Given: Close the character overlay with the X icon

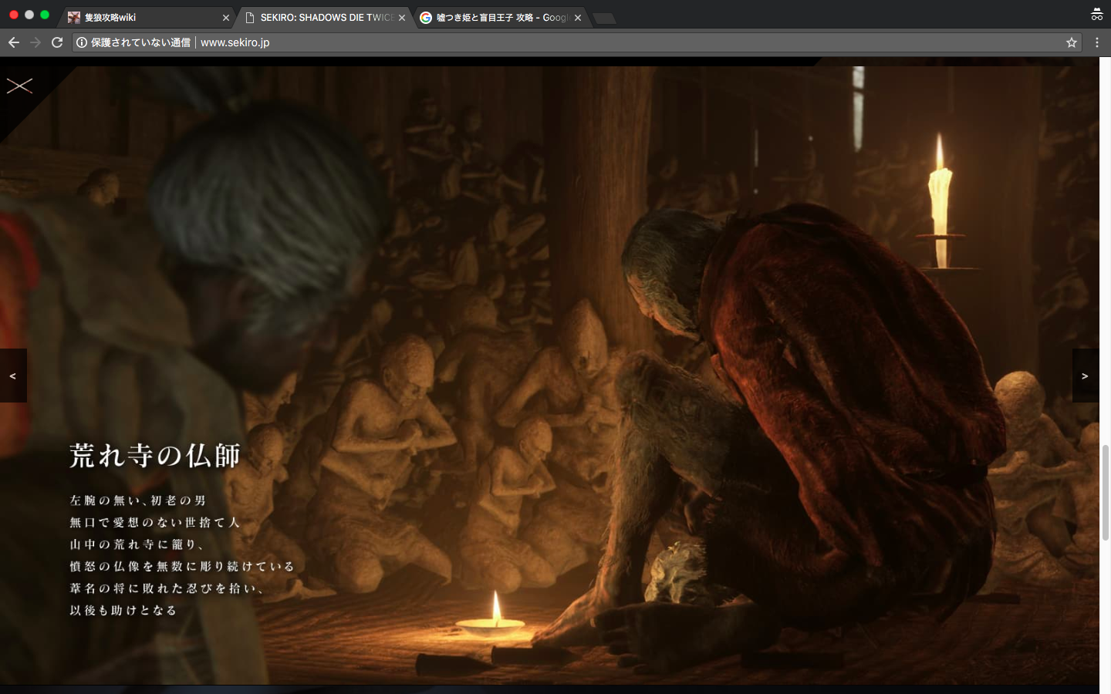Looking at the screenshot, I should [x=19, y=86].
